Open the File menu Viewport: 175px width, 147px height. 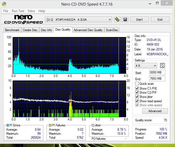tap(6, 11)
